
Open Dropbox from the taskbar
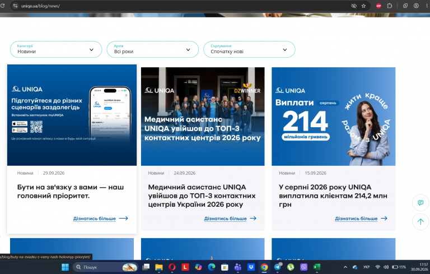(x=251, y=267)
